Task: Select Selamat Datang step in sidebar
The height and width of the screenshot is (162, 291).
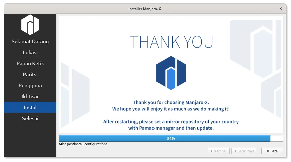Action: (30, 41)
